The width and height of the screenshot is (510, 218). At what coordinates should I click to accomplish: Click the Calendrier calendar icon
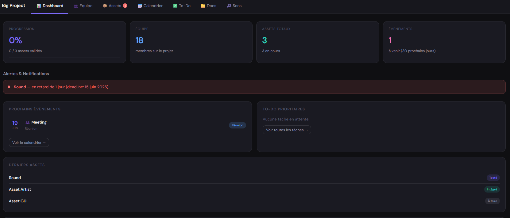tap(140, 6)
